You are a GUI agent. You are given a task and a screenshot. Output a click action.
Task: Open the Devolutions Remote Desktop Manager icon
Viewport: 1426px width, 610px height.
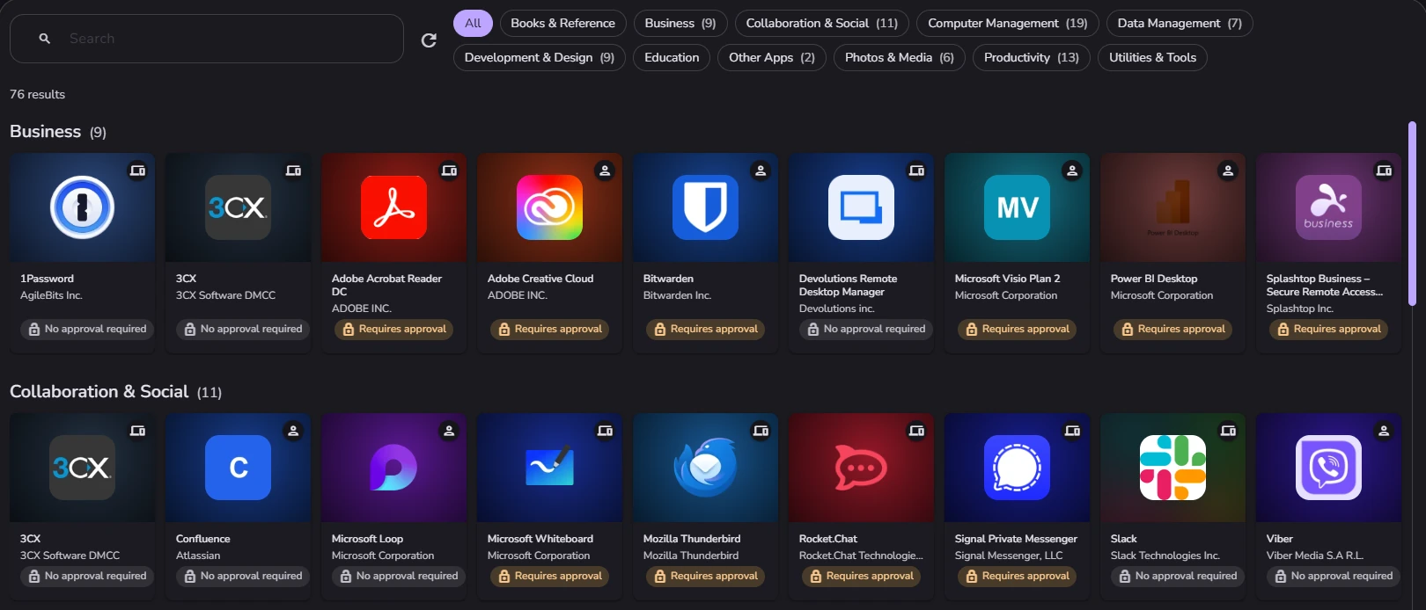coord(861,207)
